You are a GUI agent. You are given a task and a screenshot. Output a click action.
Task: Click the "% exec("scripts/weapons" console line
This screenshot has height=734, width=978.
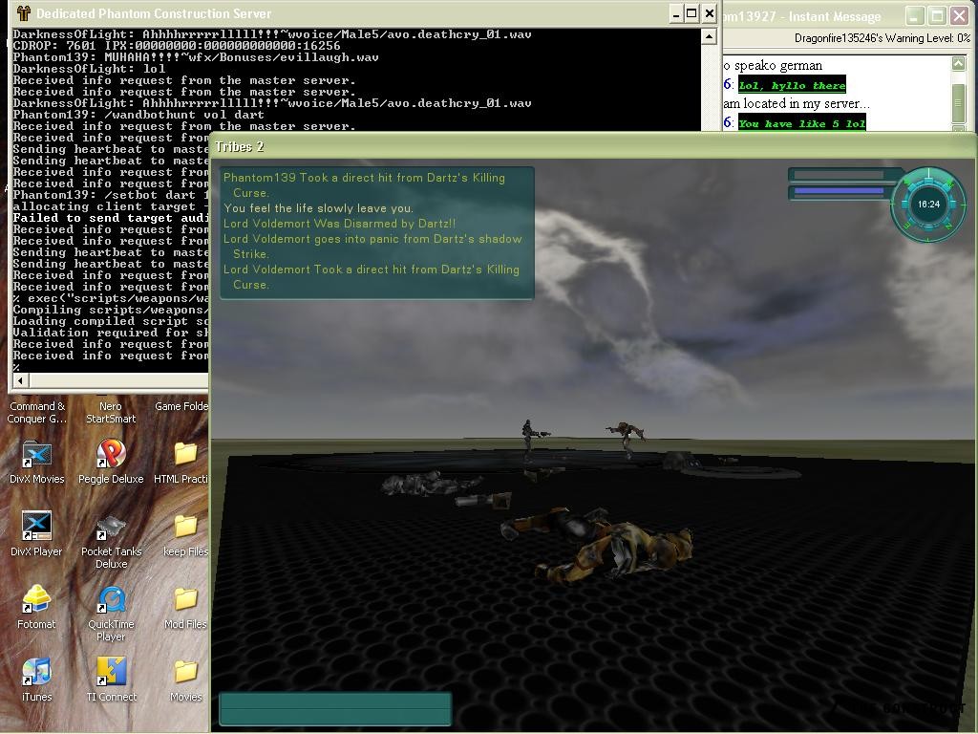[111, 298]
